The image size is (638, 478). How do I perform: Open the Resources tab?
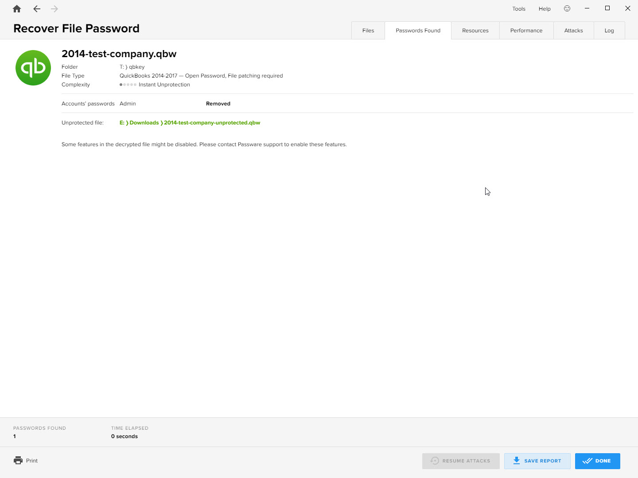[x=475, y=31]
